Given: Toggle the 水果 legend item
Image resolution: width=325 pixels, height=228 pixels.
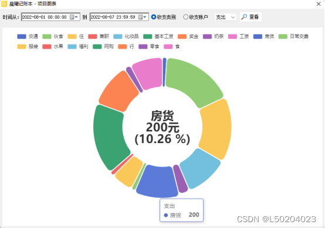Looking at the screenshot, I should coord(53,46).
